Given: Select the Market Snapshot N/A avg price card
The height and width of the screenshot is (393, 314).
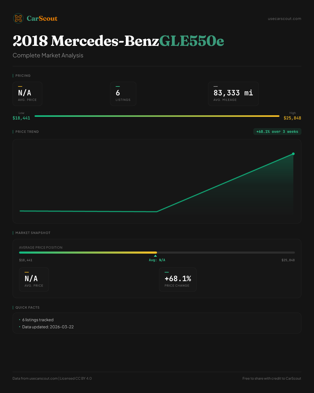Looking at the screenshot, I should [34, 280].
